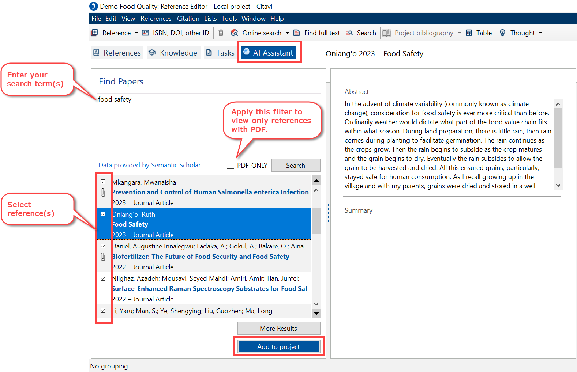Click the Find full text document icon
The height and width of the screenshot is (372, 577).
tap(297, 33)
